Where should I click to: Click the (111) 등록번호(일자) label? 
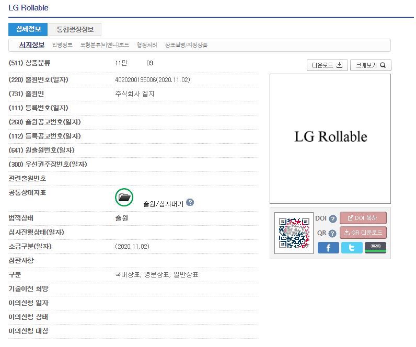pyautogui.click(x=39, y=108)
